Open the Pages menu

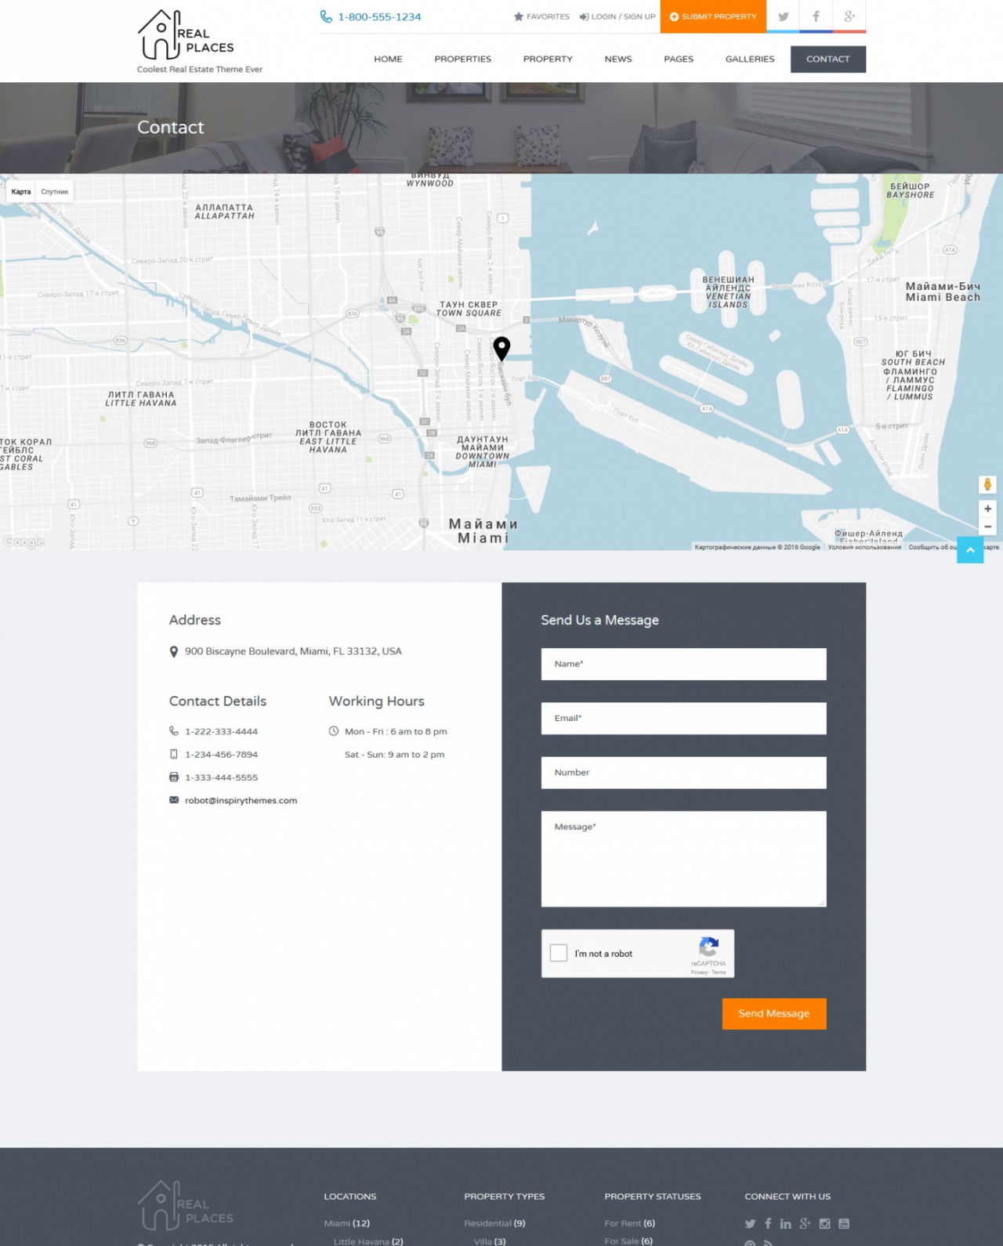click(x=679, y=59)
